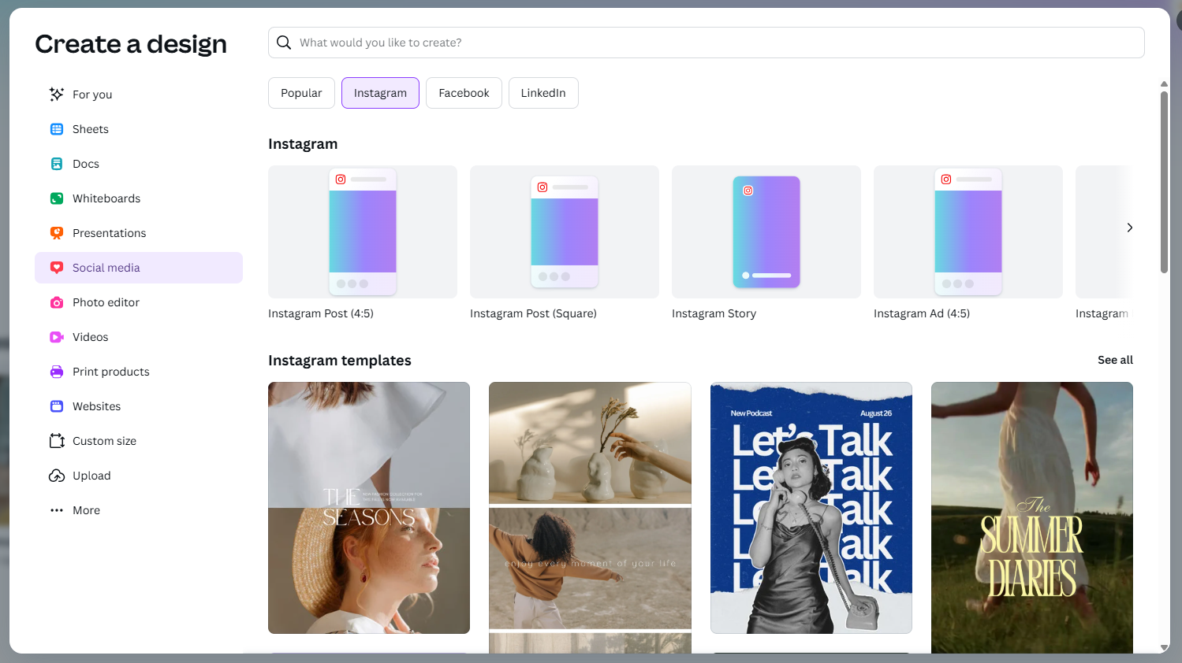
Task: Click the Presentations orange icon
Action: 57,233
